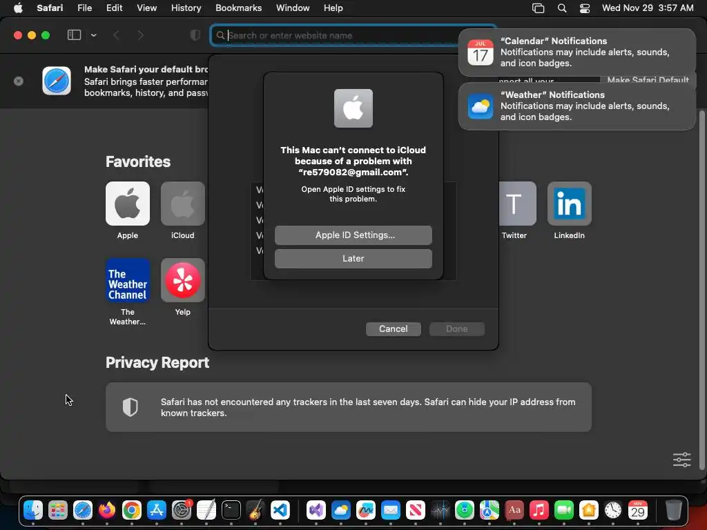The height and width of the screenshot is (530, 707).
Task: Open System Settings from the dock
Action: click(x=182, y=510)
